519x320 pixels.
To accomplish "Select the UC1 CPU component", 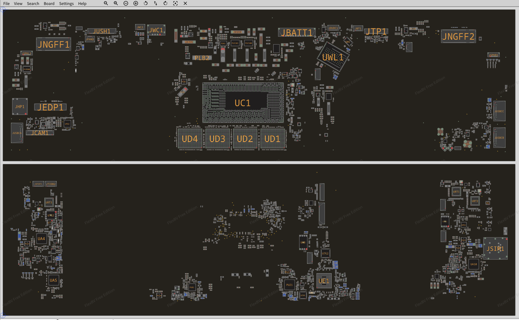I will (243, 103).
